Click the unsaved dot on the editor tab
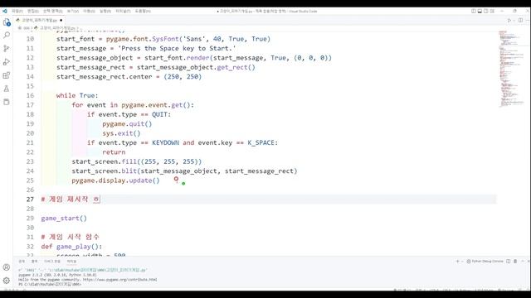The height and width of the screenshot is (298, 531). point(61,20)
